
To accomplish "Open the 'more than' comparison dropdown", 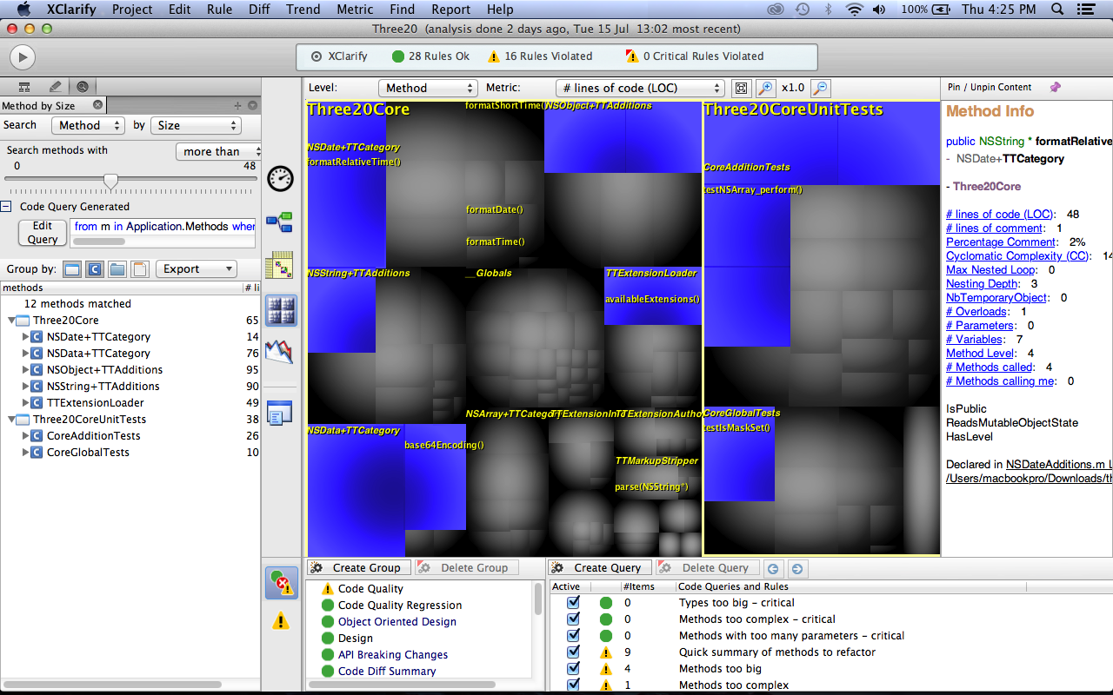I will pyautogui.click(x=218, y=151).
